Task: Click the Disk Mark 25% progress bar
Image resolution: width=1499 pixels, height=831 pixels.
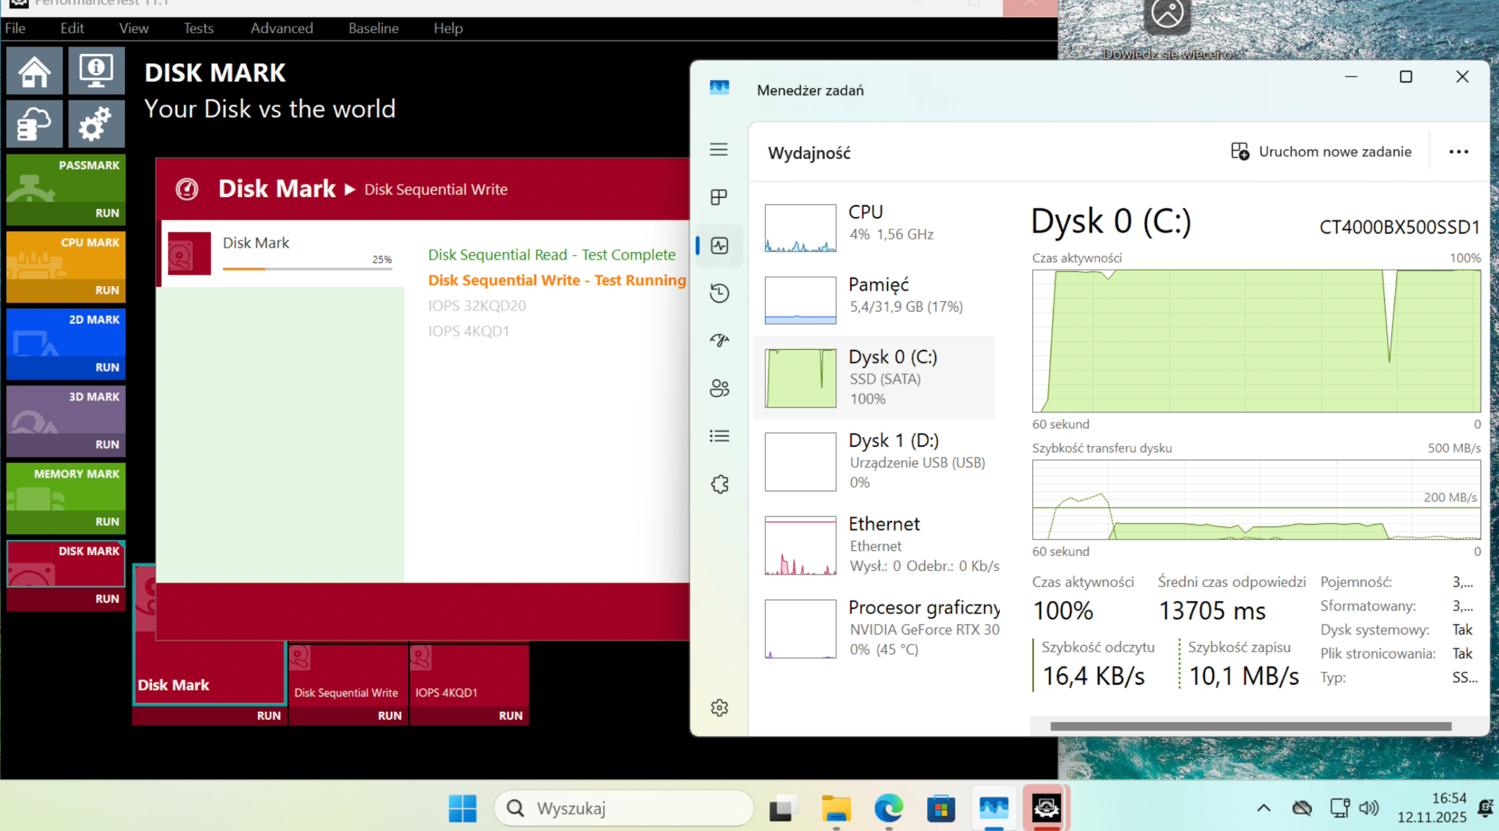Action: coord(307,268)
